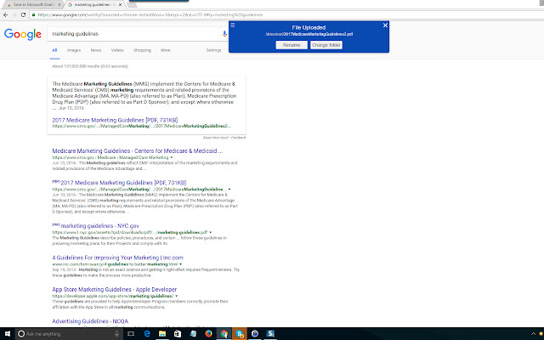Open the hamburger menu in File Uploaded popup
Image resolution: width=544 pixels, height=340 pixels.
point(233,25)
